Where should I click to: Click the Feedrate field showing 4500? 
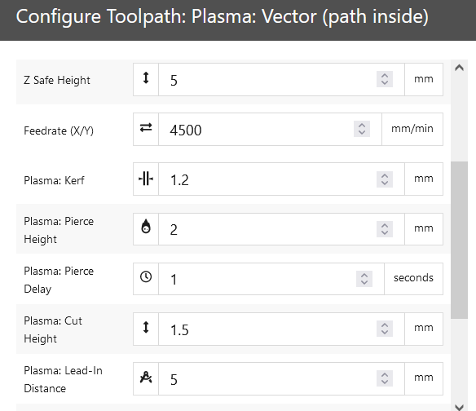point(270,129)
